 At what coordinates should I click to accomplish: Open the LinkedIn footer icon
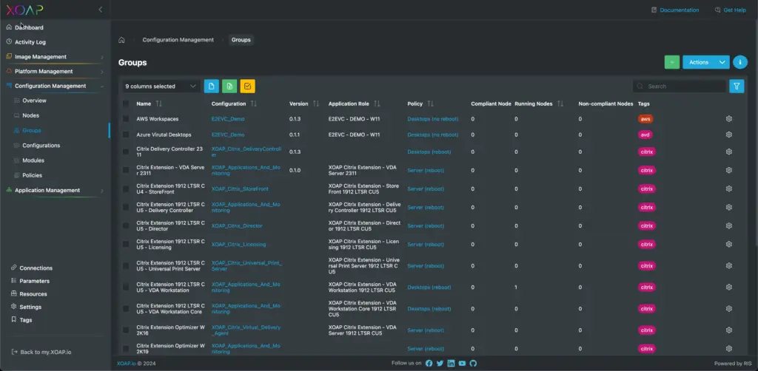click(451, 364)
